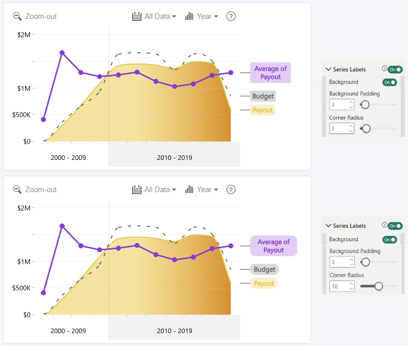Image resolution: width=408 pixels, height=346 pixels.
Task: Click the Background Padding value field in top panel
Action: pos(341,105)
